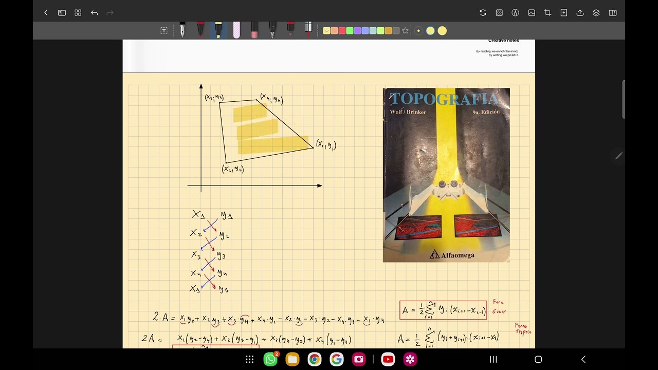Open the pink screen recorder app
Image resolution: width=658 pixels, height=370 pixels.
point(359,359)
